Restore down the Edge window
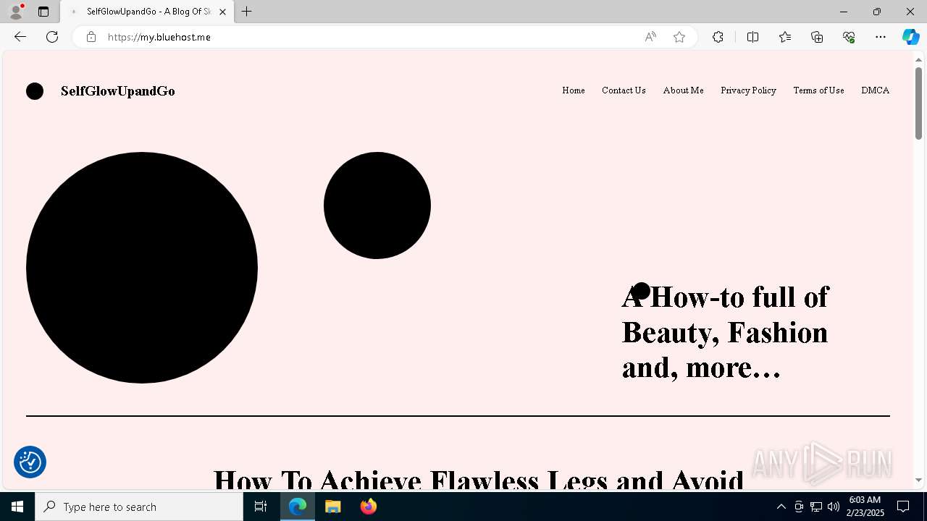The width and height of the screenshot is (927, 521). click(877, 12)
